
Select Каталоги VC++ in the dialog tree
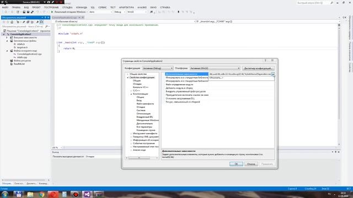(141, 87)
